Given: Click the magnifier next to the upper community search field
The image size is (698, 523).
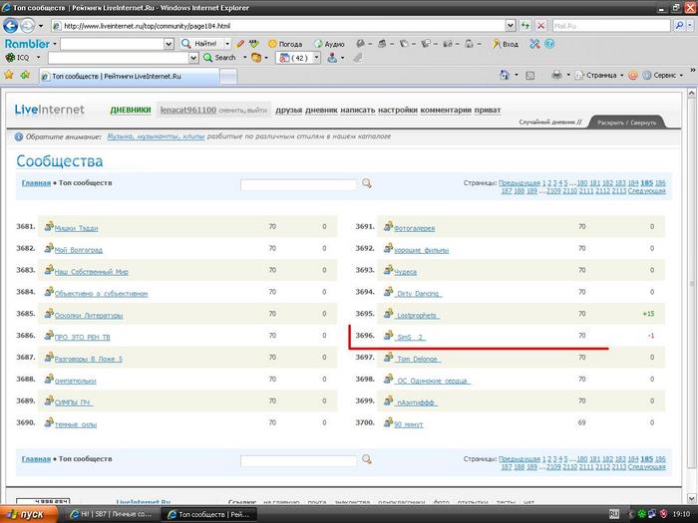Looking at the screenshot, I should coord(366,183).
